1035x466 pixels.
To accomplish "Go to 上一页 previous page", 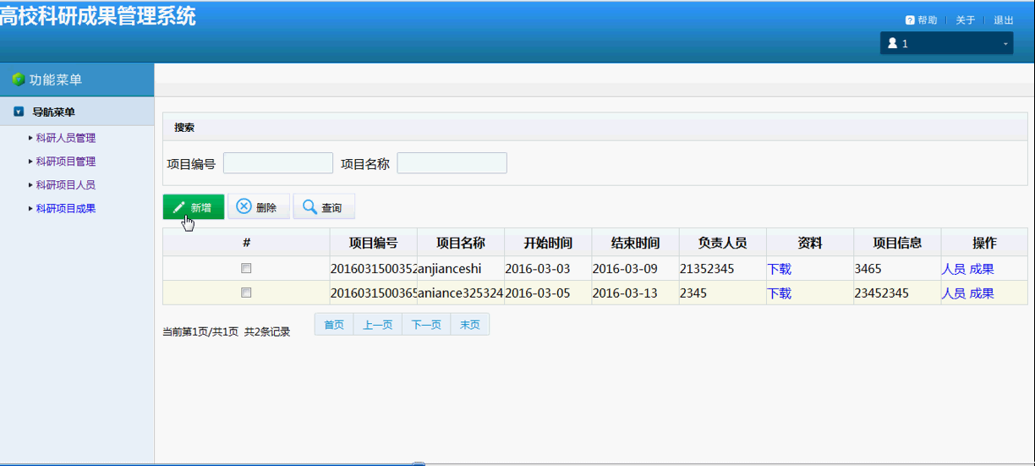I will click(x=378, y=325).
